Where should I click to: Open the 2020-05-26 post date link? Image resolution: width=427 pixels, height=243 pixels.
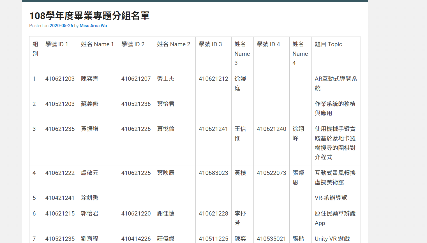61,26
